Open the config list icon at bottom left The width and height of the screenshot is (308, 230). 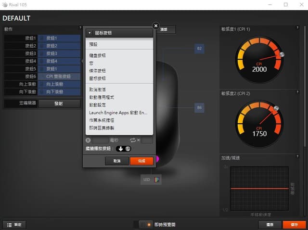pos(9,225)
